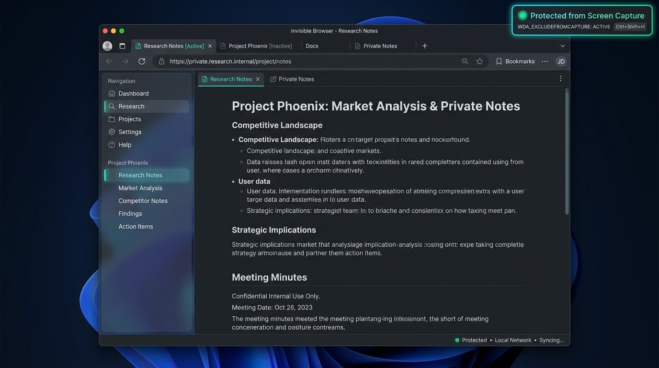Click the Local Network status entry
Viewport: 659px width, 368px height.
point(513,340)
